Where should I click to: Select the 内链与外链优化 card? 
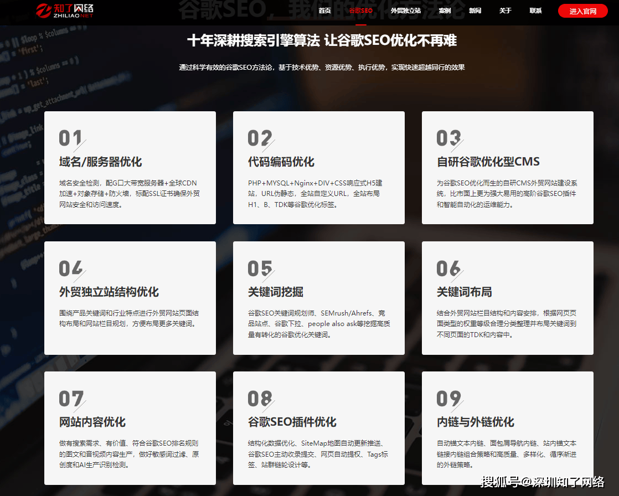pyautogui.click(x=507, y=428)
